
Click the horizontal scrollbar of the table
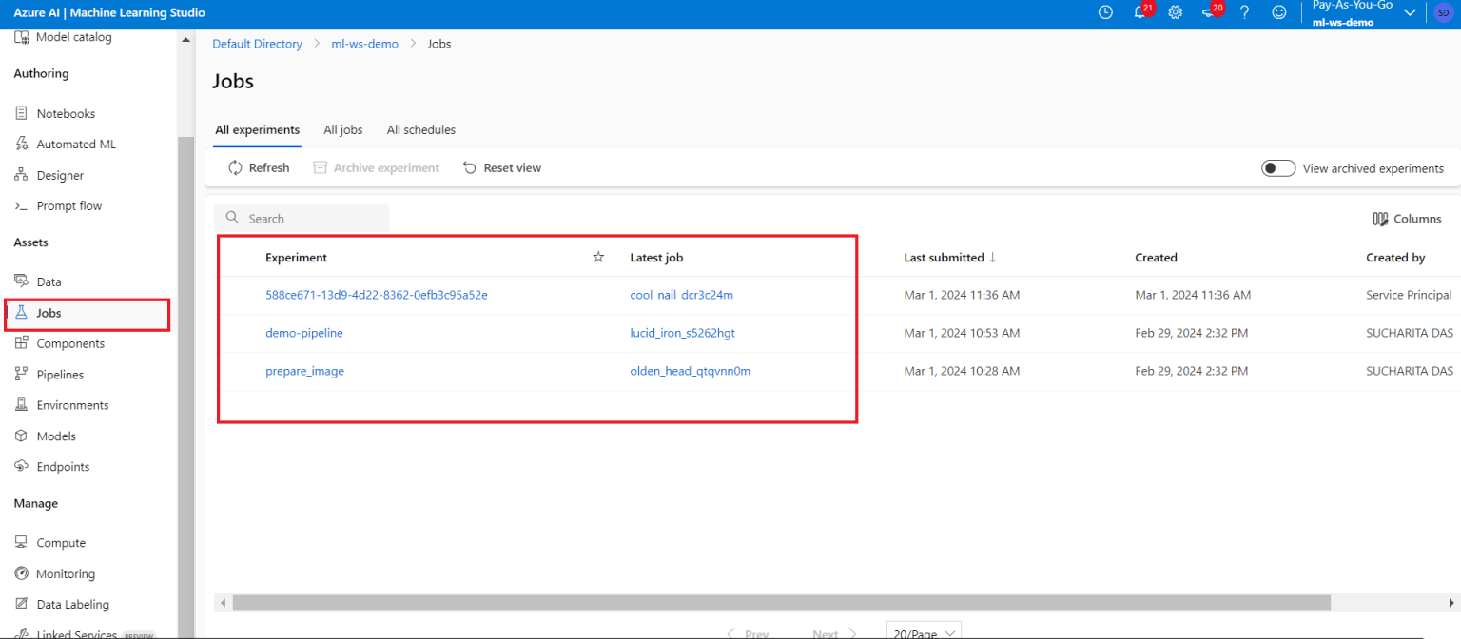coord(780,603)
